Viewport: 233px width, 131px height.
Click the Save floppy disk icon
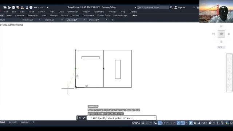13,7
